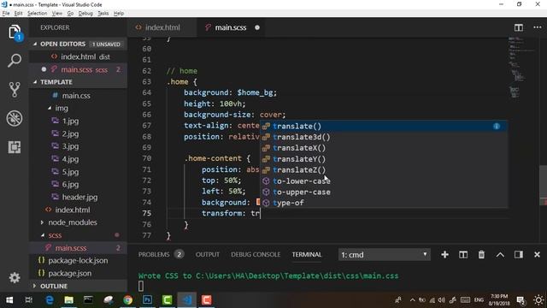547x308 pixels.
Task: Split the terminal pane
Action: pyautogui.click(x=463, y=255)
